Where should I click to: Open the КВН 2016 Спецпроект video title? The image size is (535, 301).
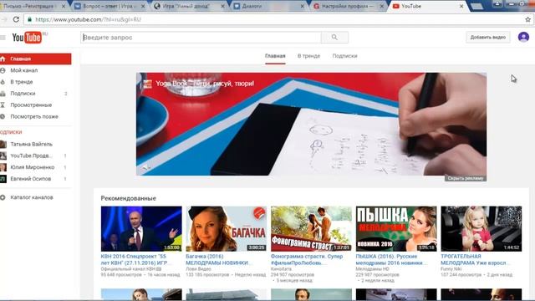tap(136, 259)
